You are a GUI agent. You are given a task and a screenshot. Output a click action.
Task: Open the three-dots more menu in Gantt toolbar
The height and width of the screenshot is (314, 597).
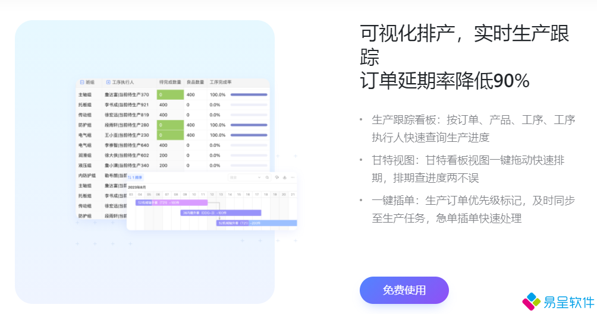292,177
